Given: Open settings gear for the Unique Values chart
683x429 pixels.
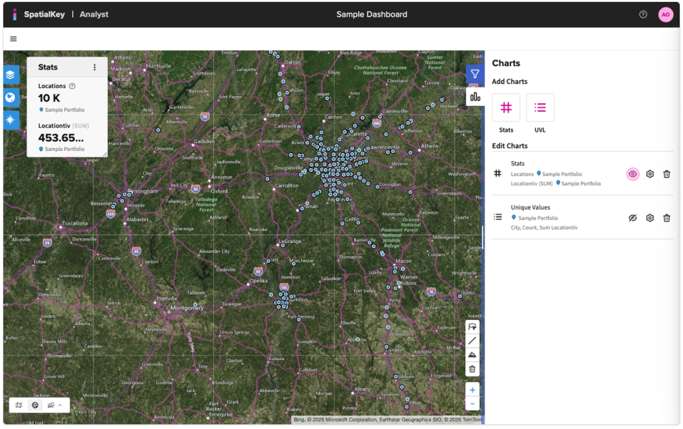Looking at the screenshot, I should pyautogui.click(x=649, y=217).
